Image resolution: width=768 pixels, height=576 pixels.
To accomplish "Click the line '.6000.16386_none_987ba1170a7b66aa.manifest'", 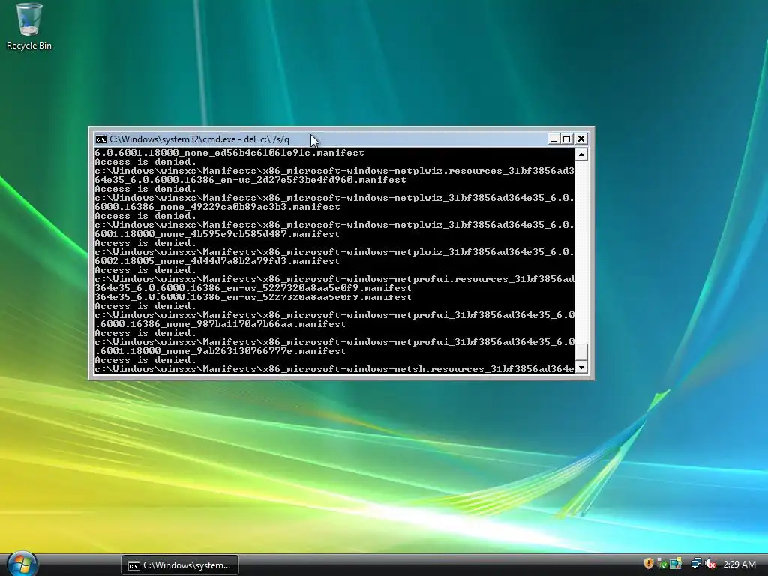I will click(220, 324).
